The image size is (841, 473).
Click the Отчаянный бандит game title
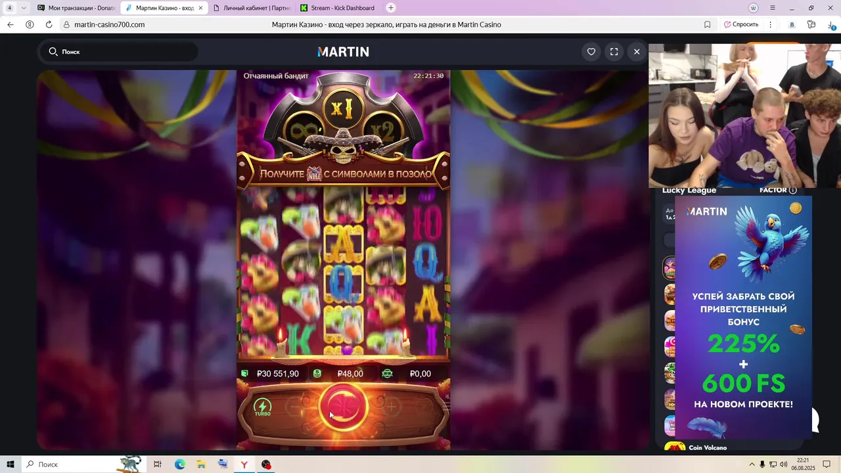point(276,76)
